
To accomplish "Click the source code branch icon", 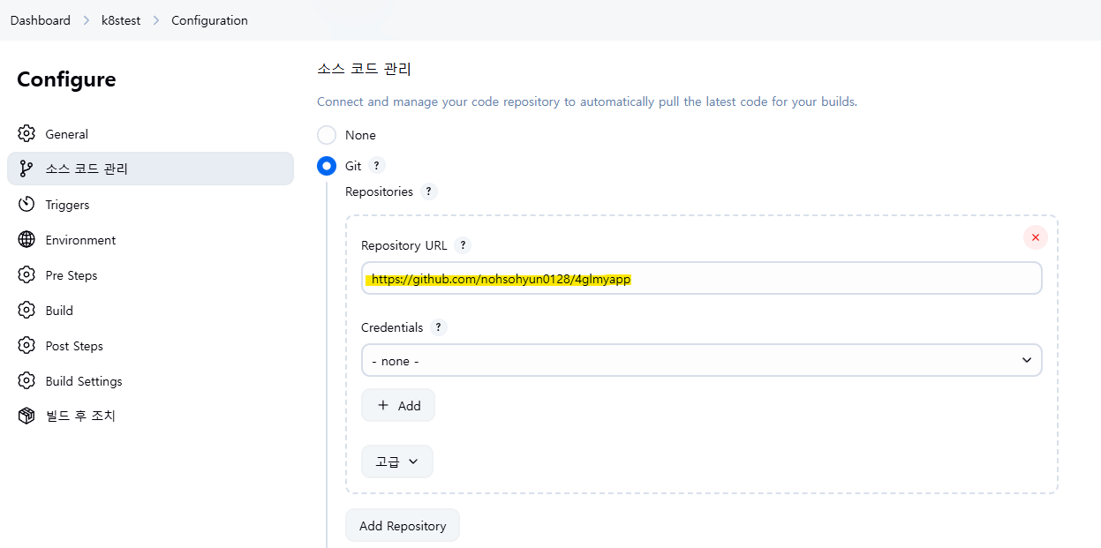I will coord(26,169).
